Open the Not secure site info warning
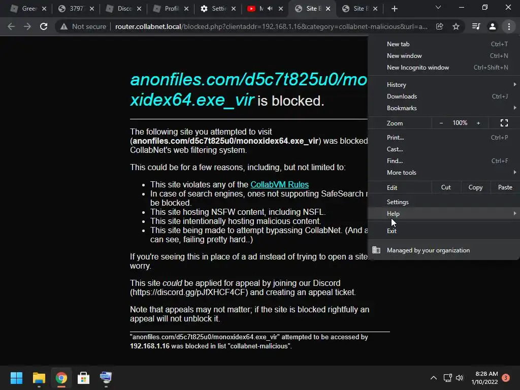 click(84, 26)
